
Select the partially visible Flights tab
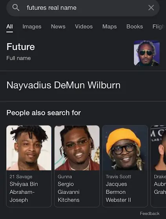pos(159,27)
